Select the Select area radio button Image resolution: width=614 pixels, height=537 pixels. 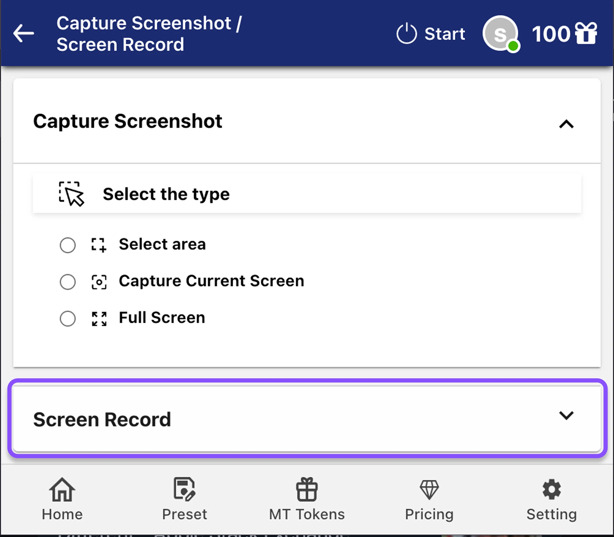click(68, 245)
